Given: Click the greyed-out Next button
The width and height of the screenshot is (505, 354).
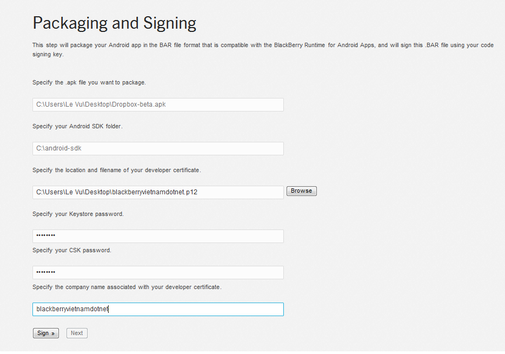Looking at the screenshot, I should (x=77, y=333).
